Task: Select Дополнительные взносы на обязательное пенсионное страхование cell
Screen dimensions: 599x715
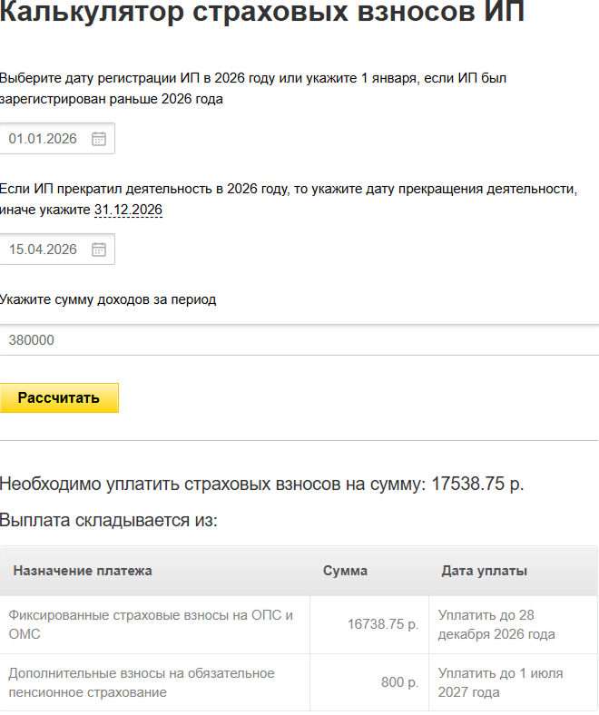Action: tap(154, 682)
